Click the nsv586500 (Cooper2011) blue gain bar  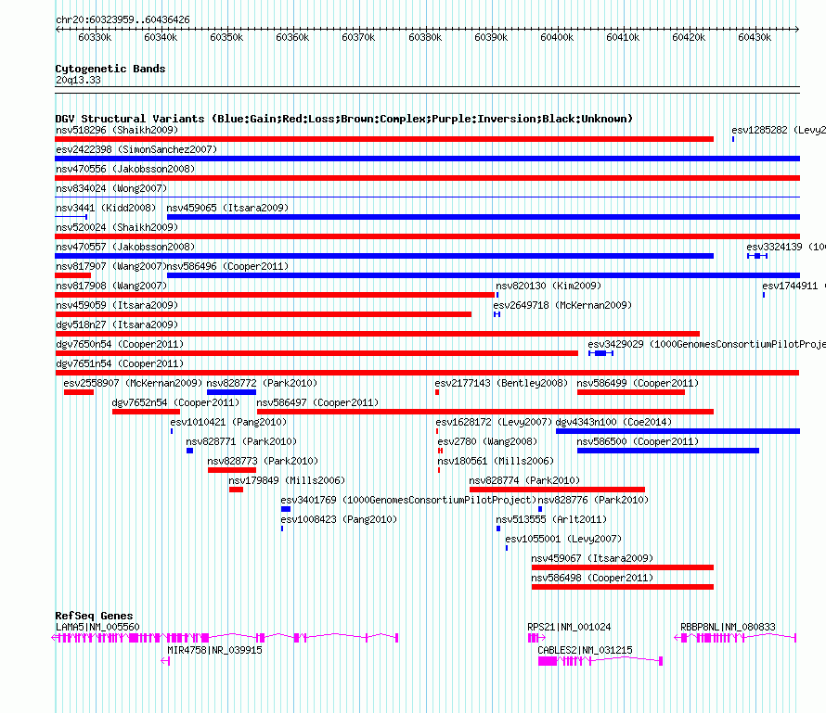point(668,451)
